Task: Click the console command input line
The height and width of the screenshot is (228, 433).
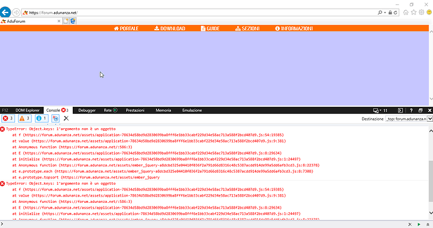Action: click(x=205, y=224)
